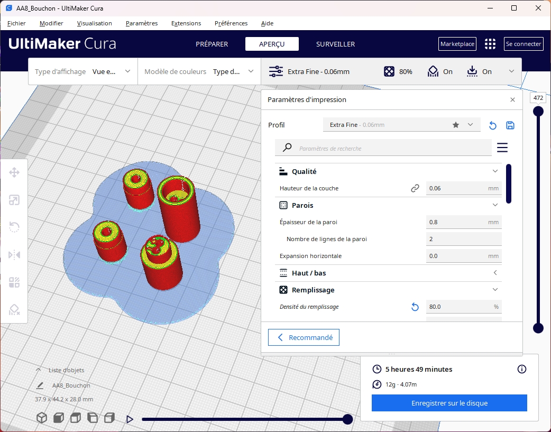Expand the Haut / bas section
Image resolution: width=551 pixels, height=432 pixels.
[495, 273]
